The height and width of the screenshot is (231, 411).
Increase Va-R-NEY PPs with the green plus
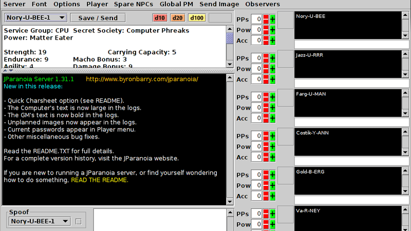coord(273,214)
